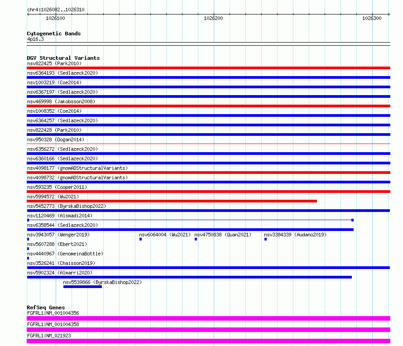403x346 pixels.
Task: Click nsv1120469 (Alsmadi2014) label
Action: [x=60, y=216]
